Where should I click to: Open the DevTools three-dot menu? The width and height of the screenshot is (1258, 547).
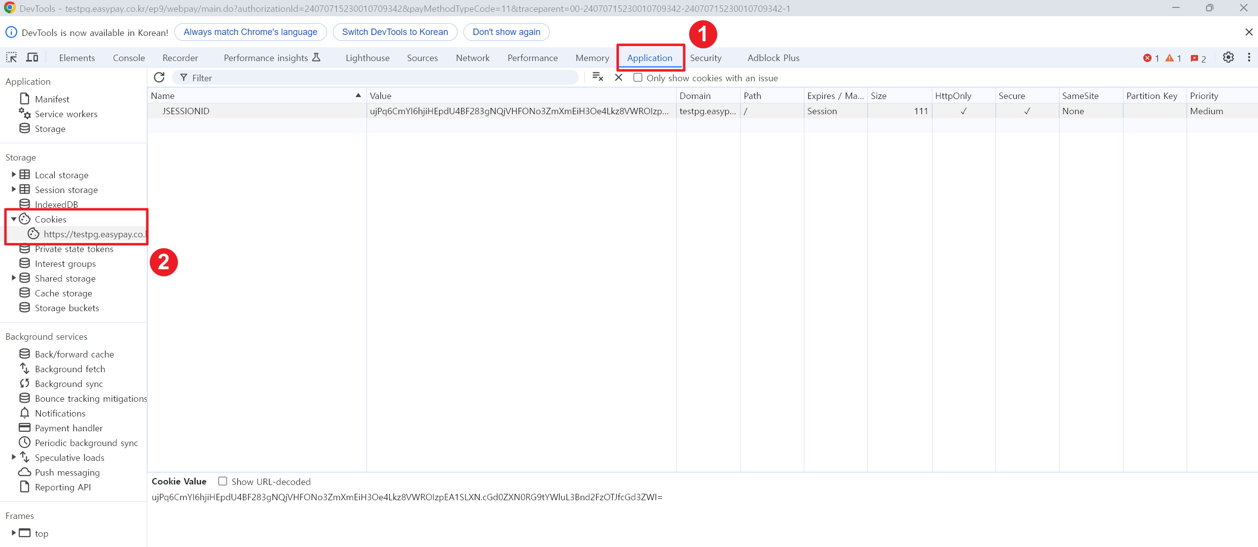point(1249,58)
